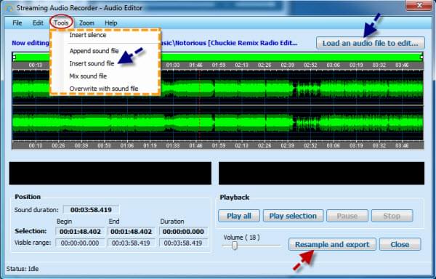The width and height of the screenshot is (436, 279).
Task: Click the Pause button
Action: pyautogui.click(x=347, y=216)
